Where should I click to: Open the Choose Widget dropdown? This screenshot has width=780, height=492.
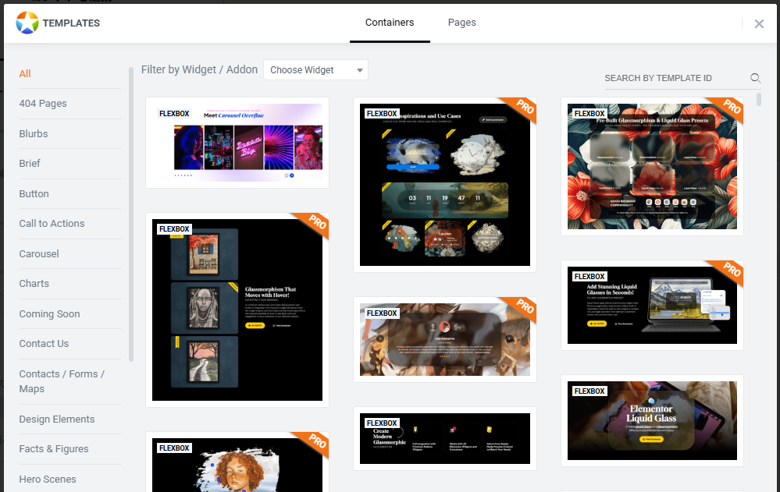[315, 70]
